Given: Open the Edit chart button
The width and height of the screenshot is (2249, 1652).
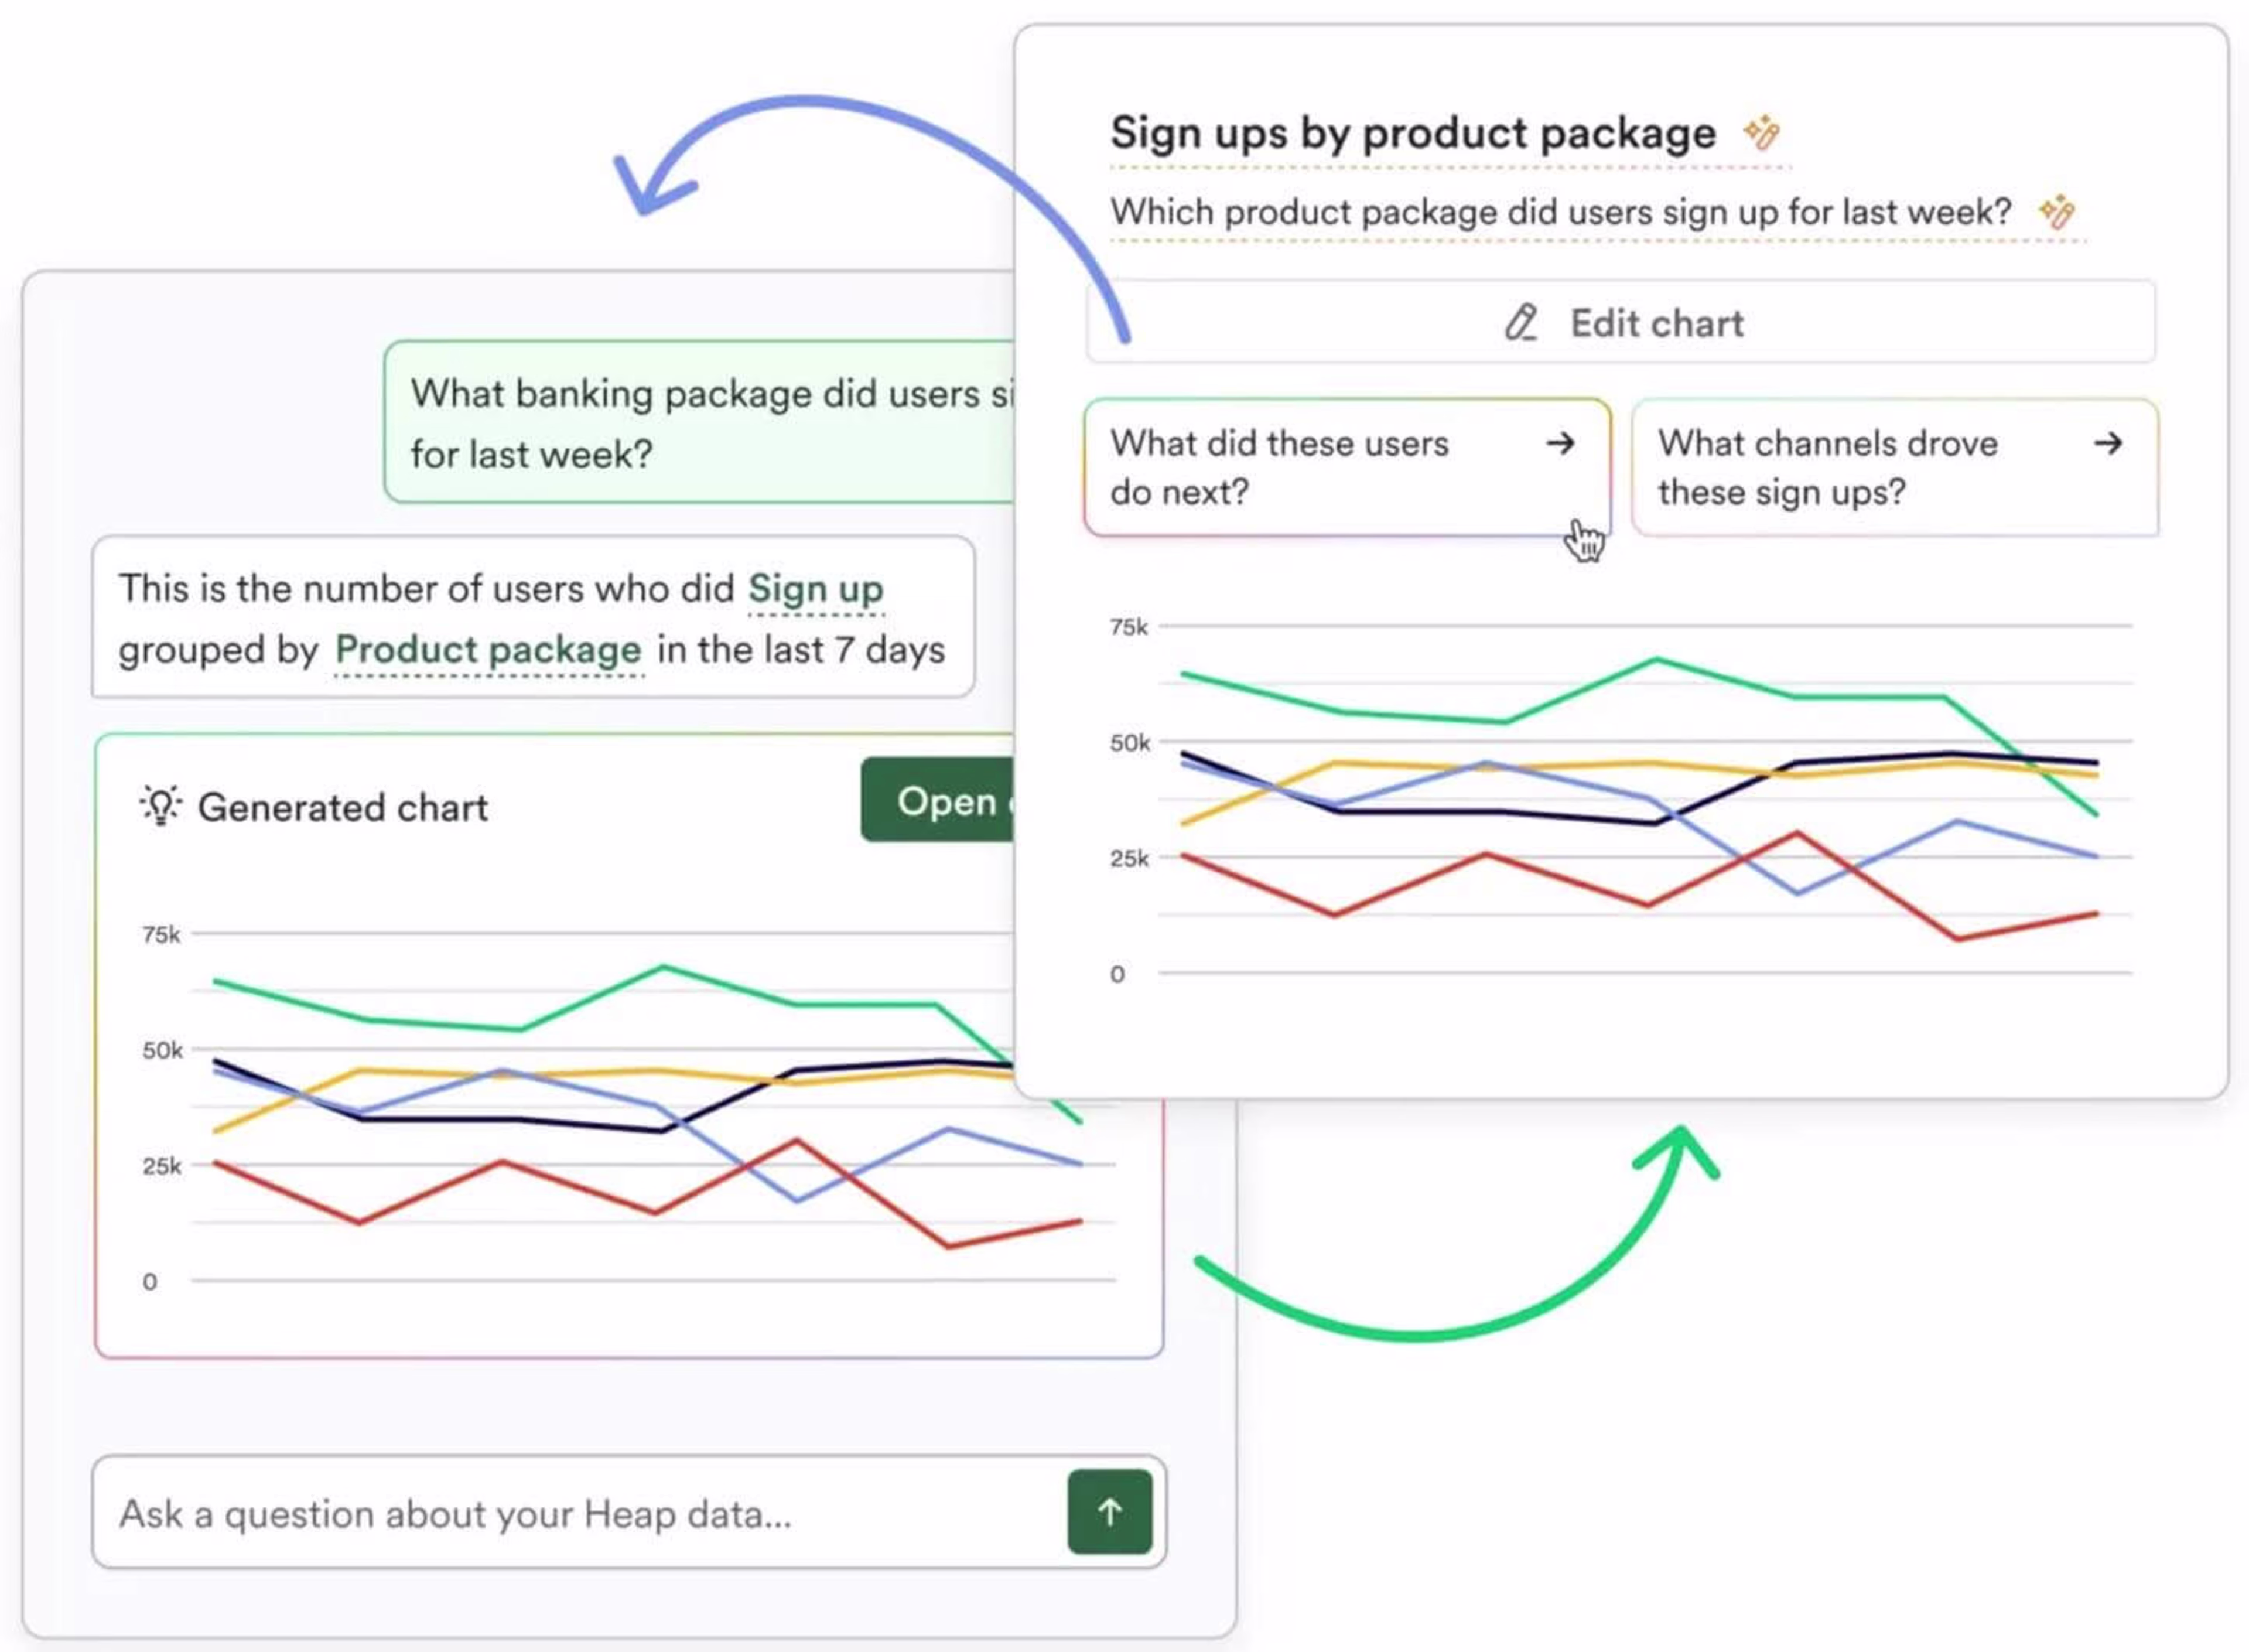Looking at the screenshot, I should pos(1621,322).
